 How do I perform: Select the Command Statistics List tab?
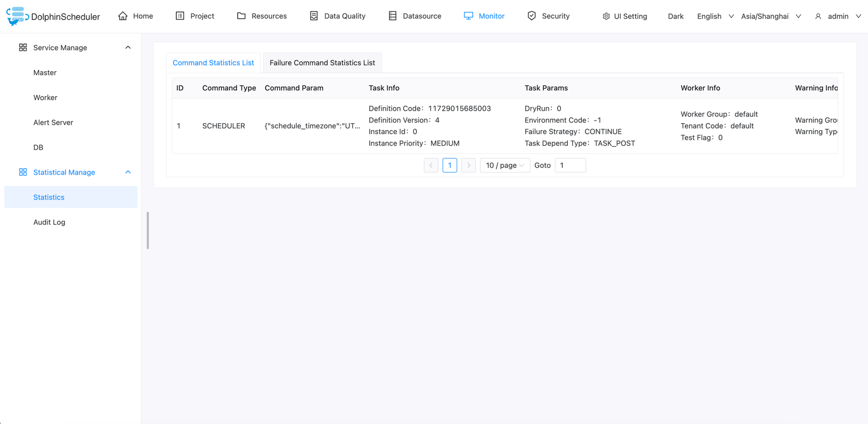point(213,63)
